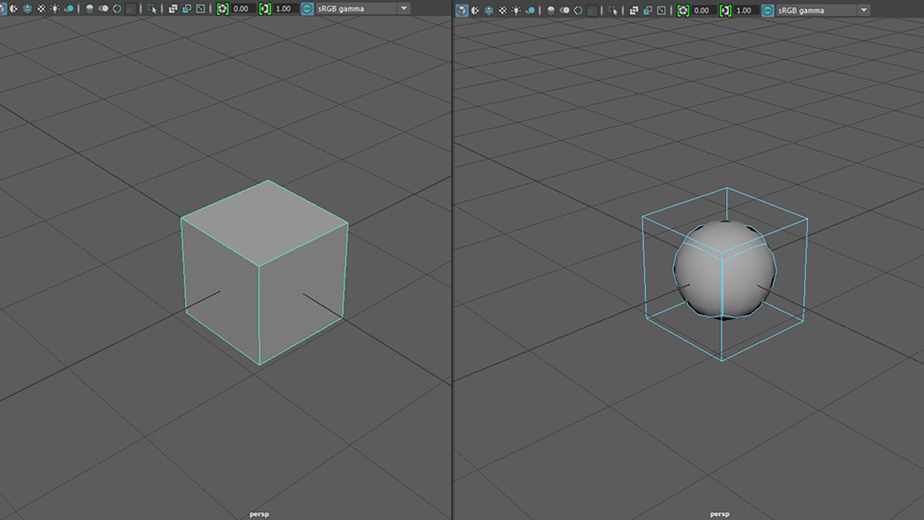The height and width of the screenshot is (520, 924).
Task: Click the Exposure reset icon in left viewport
Action: pyautogui.click(x=222, y=9)
